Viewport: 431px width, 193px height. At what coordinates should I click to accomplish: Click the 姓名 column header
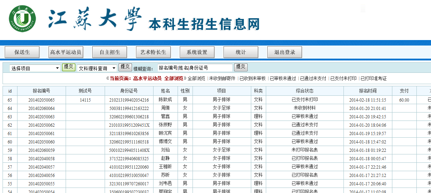(165, 91)
